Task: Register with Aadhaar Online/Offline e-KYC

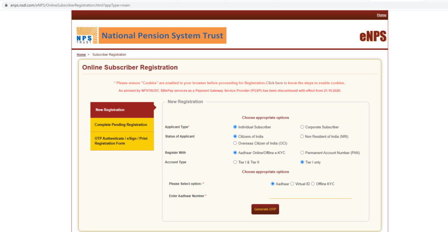Action: 235,153
